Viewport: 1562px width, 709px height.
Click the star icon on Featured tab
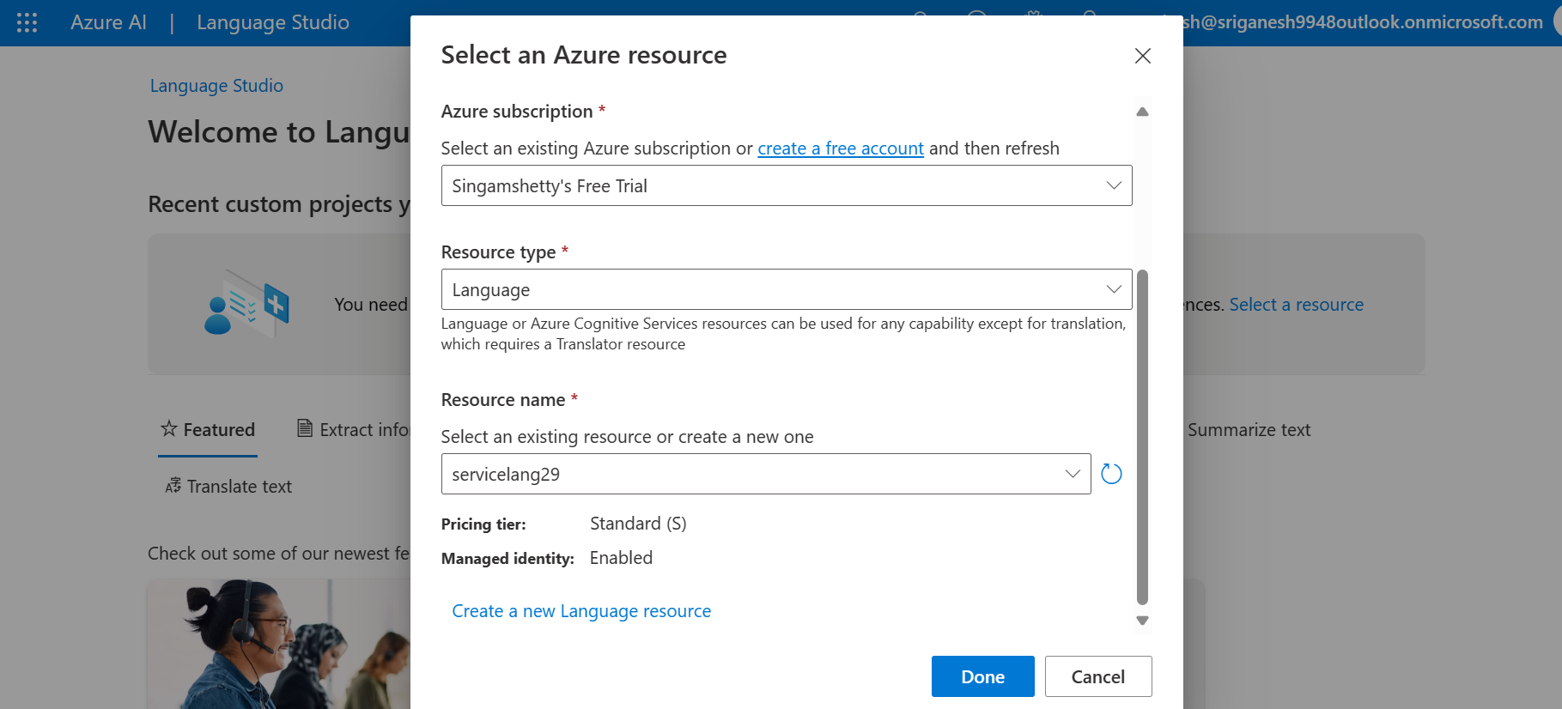pos(169,428)
